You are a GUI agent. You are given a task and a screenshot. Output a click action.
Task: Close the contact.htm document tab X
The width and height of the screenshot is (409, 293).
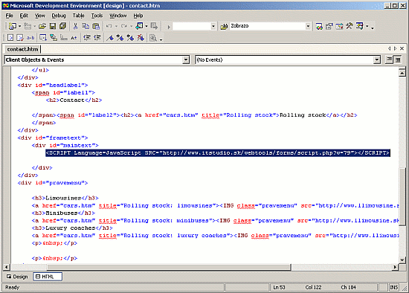point(402,48)
